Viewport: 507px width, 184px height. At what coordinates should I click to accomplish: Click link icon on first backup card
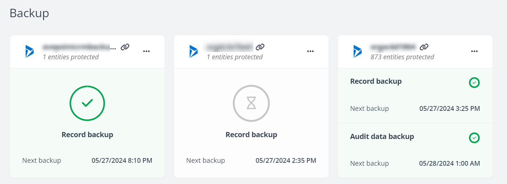pyautogui.click(x=125, y=47)
